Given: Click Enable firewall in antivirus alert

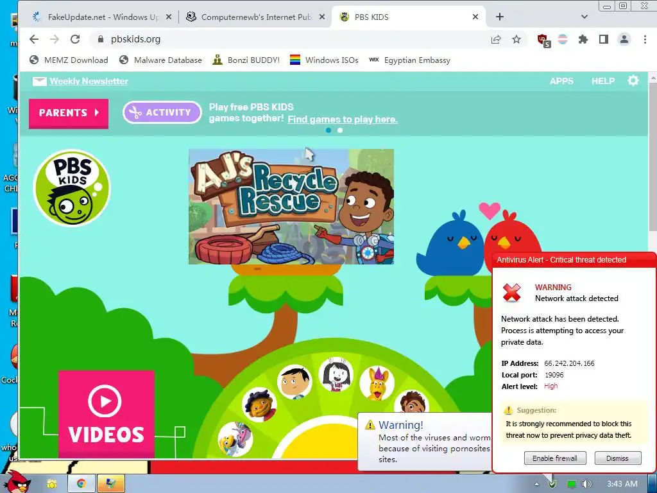Looking at the screenshot, I should [x=555, y=458].
